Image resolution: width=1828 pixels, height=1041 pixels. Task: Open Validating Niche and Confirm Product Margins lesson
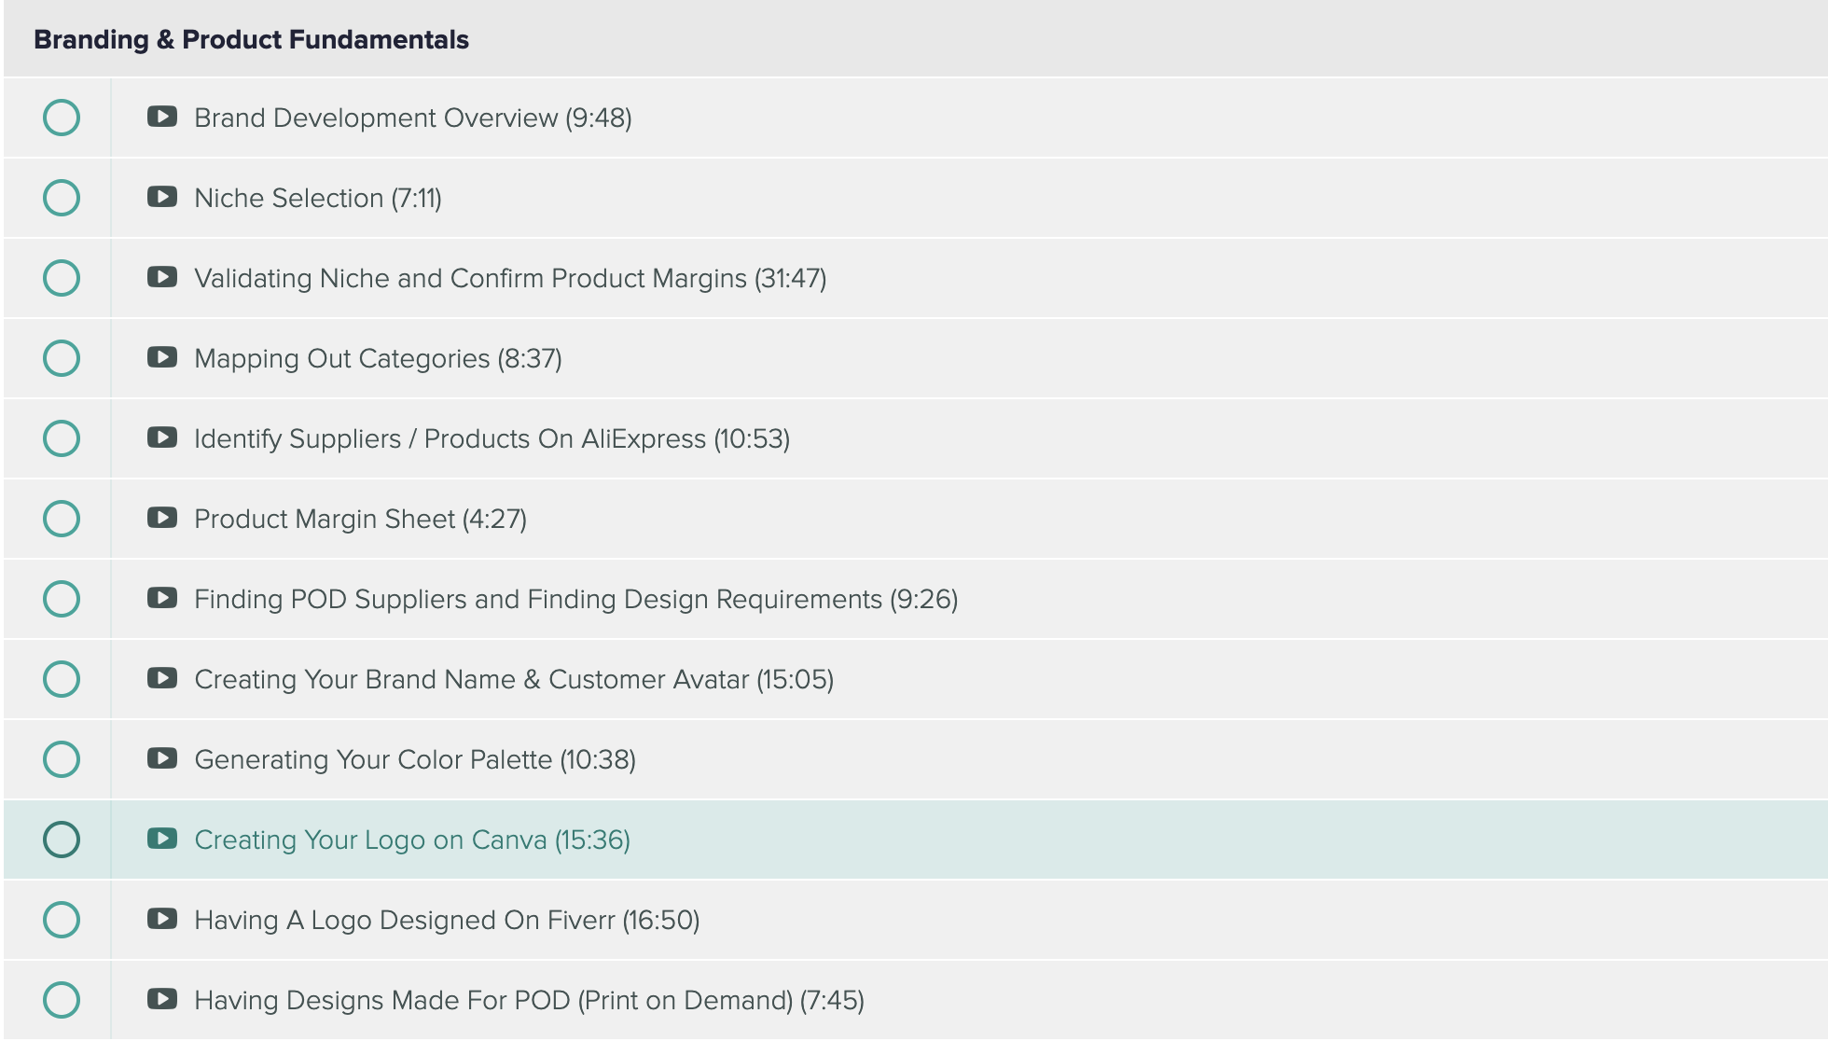509,278
